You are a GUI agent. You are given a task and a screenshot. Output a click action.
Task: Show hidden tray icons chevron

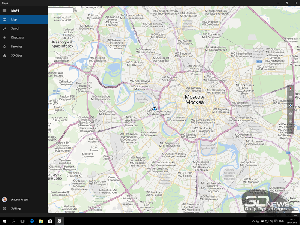253,221
